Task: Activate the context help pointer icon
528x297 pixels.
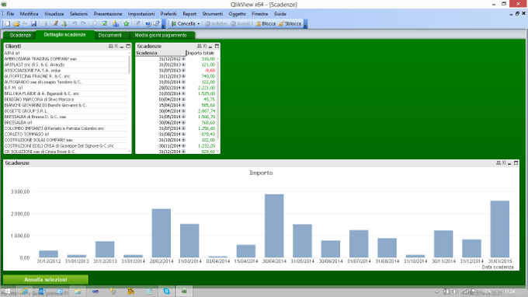Action: 157,23
